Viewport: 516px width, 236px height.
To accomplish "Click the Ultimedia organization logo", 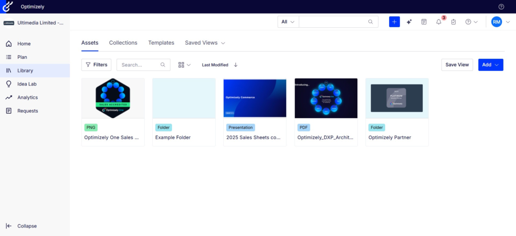I will pos(9,23).
